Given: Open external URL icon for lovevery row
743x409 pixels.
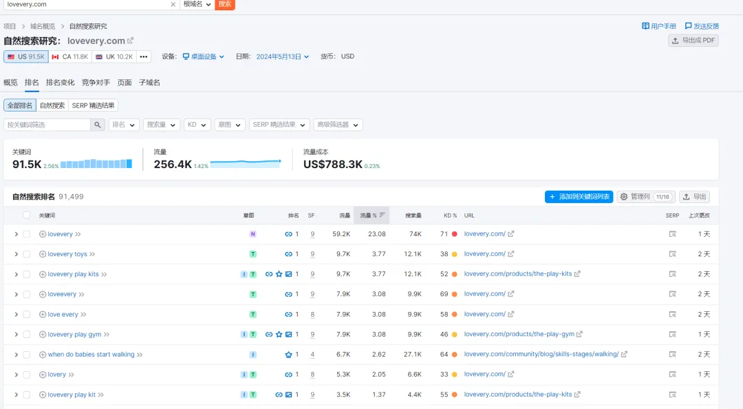Looking at the screenshot, I should click(510, 234).
